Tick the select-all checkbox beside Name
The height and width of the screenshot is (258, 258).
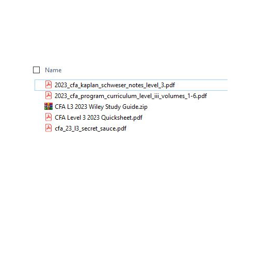tap(36, 70)
